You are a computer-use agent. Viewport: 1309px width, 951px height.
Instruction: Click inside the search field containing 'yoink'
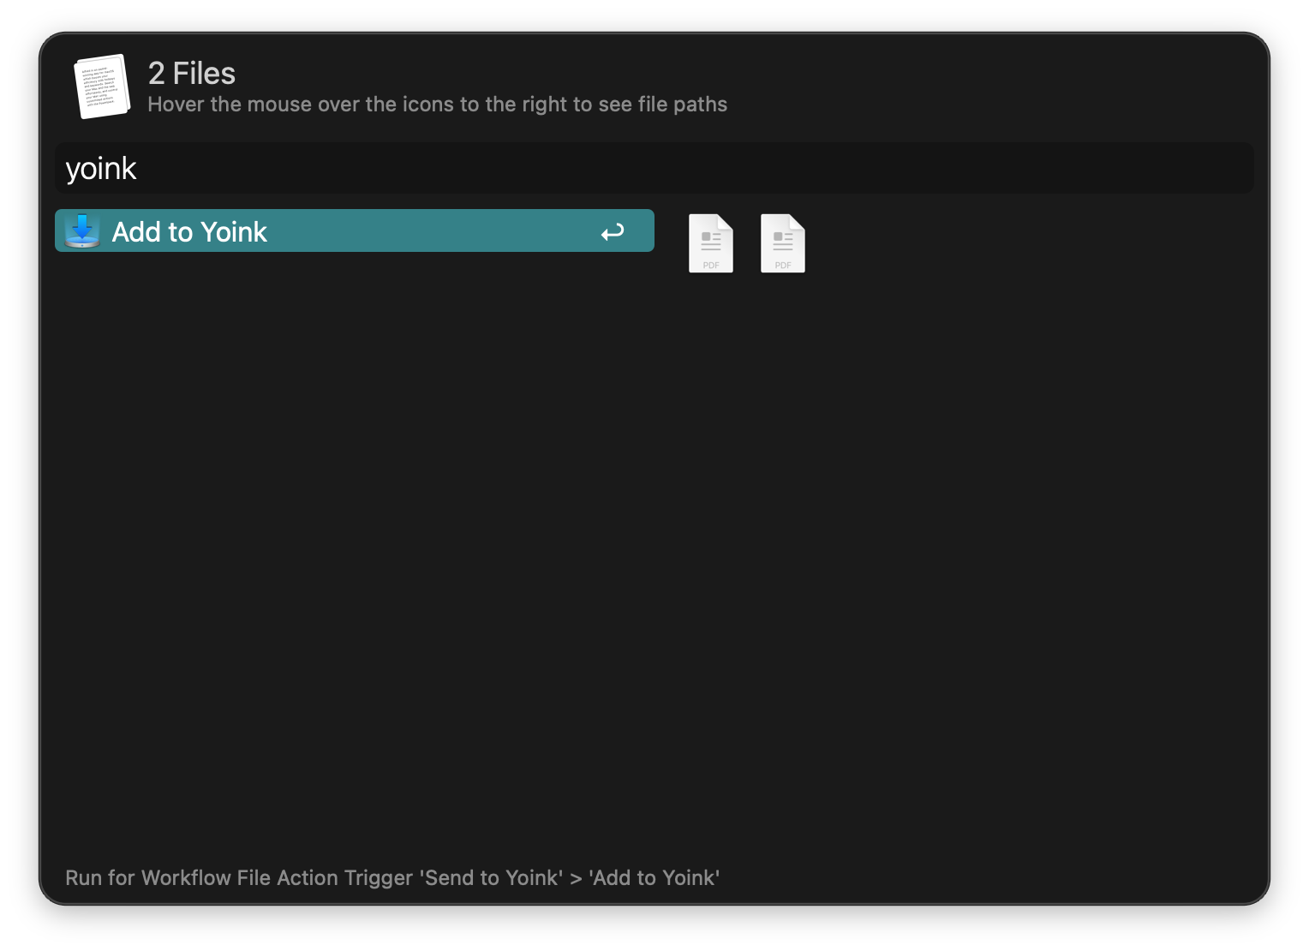pyautogui.click(x=343, y=168)
